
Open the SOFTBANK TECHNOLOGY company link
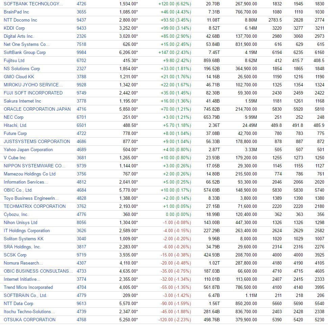coord(33,4)
